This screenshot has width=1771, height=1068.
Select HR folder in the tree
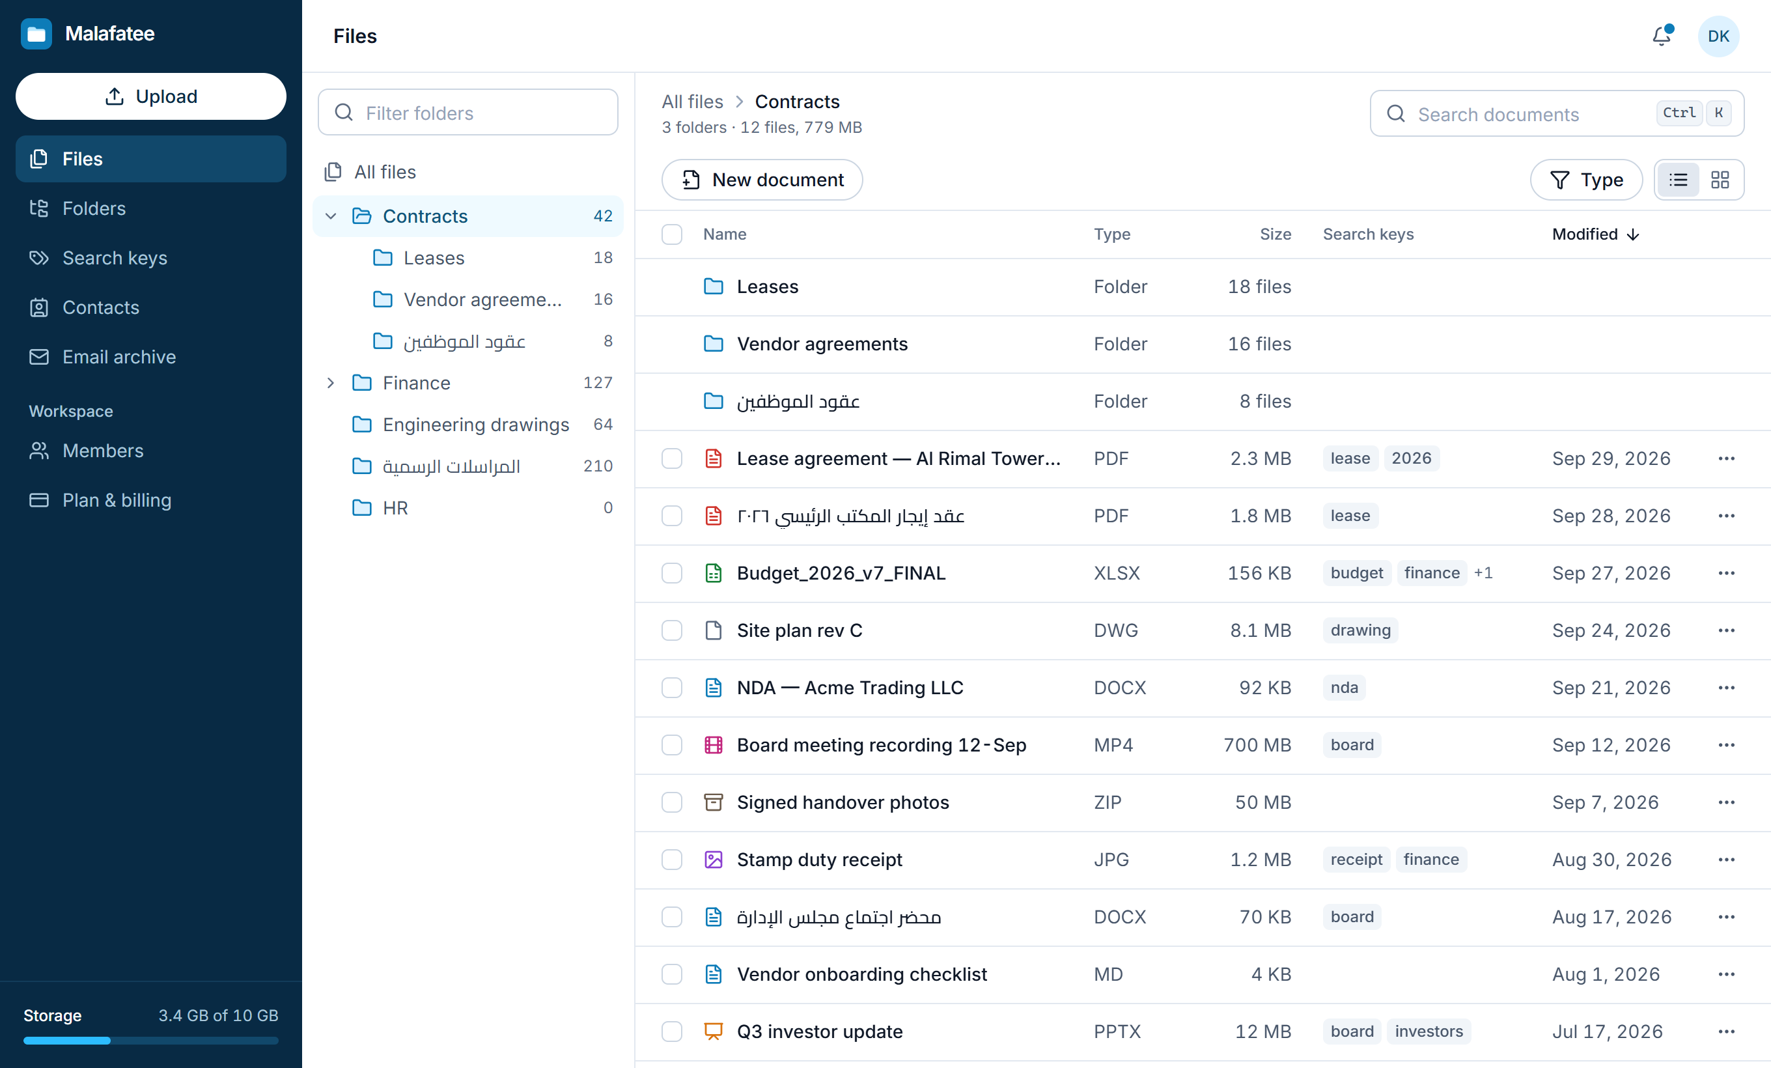(468, 508)
